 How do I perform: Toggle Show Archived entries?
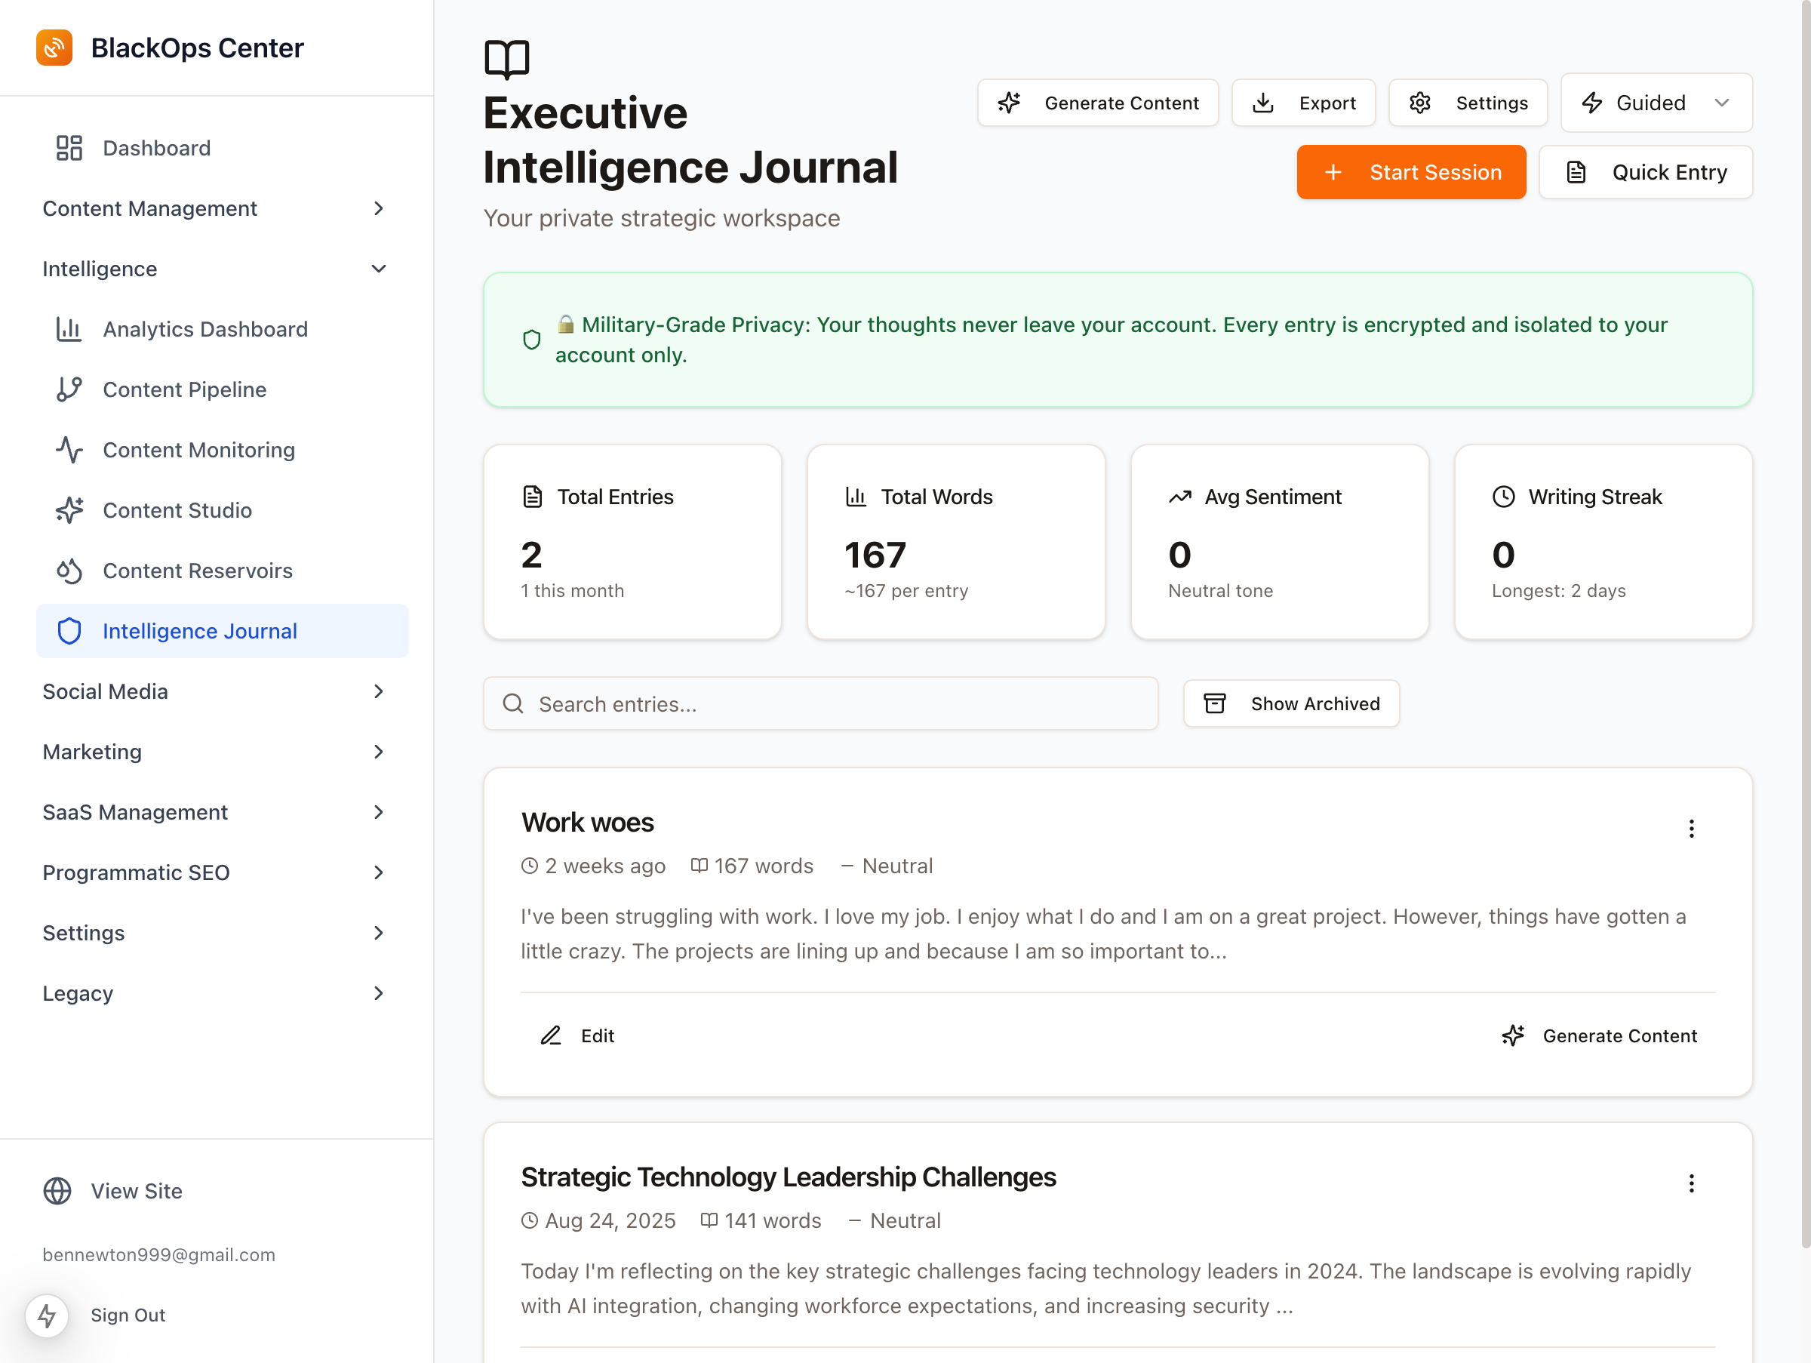(x=1291, y=703)
